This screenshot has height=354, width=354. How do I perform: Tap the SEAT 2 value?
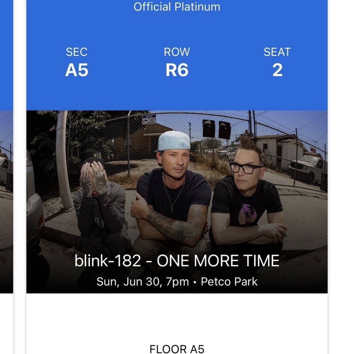[x=277, y=70]
